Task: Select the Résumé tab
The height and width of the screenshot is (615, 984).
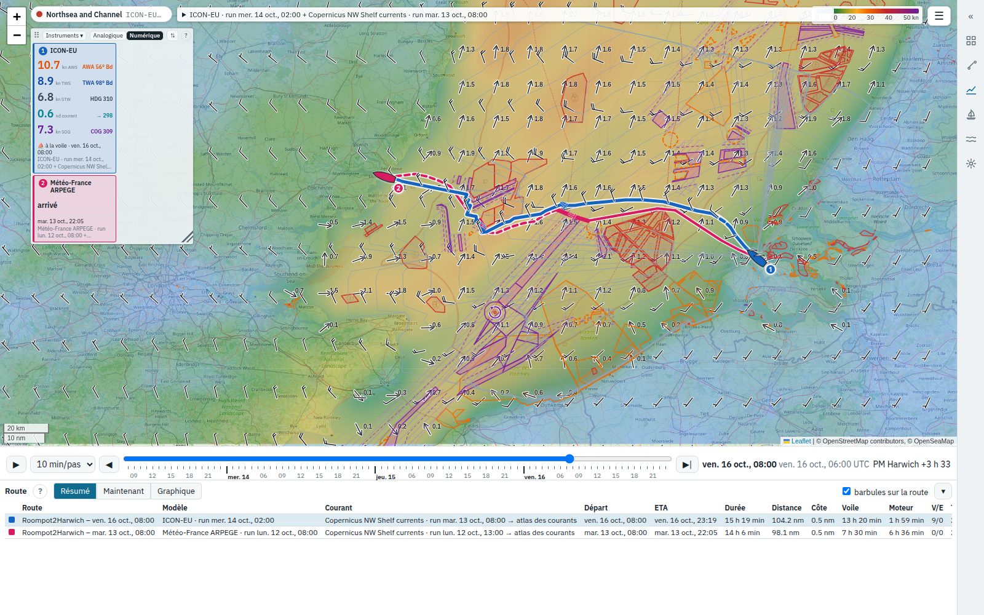Action: click(75, 491)
